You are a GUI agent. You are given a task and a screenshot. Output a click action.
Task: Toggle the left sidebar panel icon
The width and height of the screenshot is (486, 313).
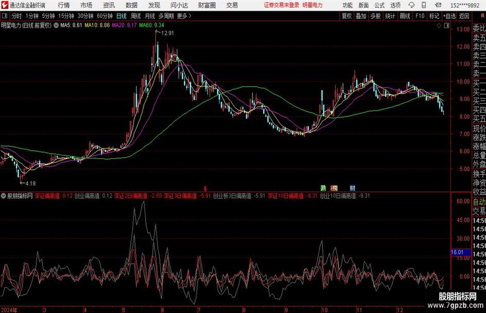click(5, 16)
